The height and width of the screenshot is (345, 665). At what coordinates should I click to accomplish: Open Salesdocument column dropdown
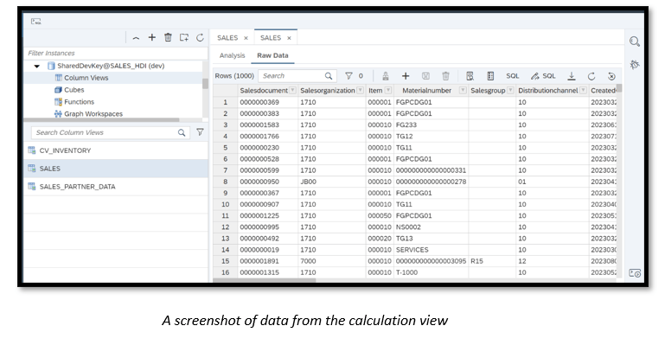click(292, 90)
